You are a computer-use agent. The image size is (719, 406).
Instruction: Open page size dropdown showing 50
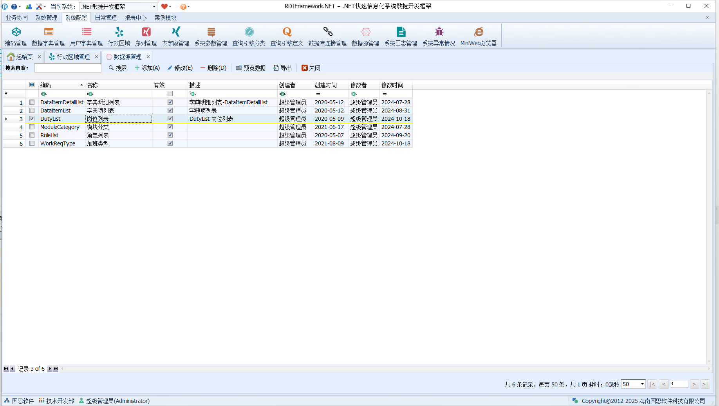(x=642, y=384)
